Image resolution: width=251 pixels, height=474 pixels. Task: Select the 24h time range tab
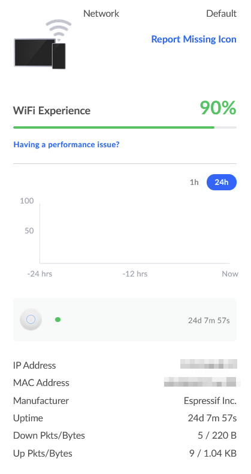point(222,183)
